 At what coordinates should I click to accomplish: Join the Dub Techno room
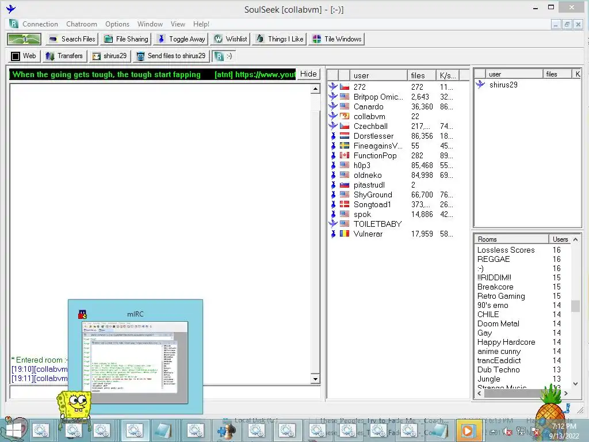pyautogui.click(x=499, y=370)
